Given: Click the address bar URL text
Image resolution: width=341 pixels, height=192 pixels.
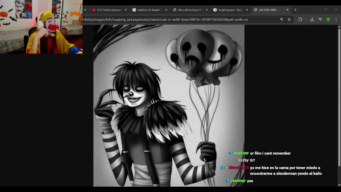Looking at the screenshot, I should 166,19.
